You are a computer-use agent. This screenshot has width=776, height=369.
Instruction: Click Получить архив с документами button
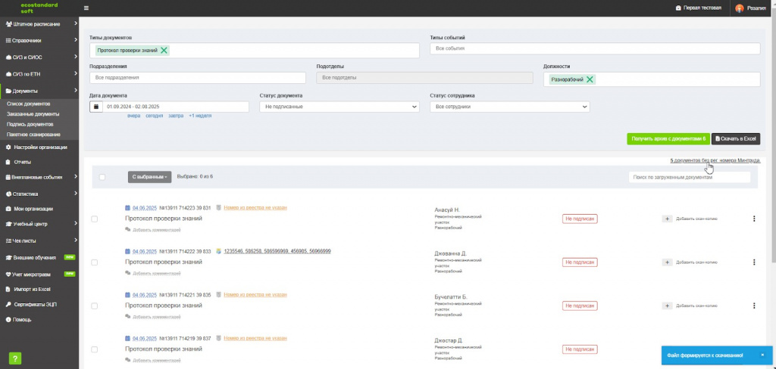point(668,139)
